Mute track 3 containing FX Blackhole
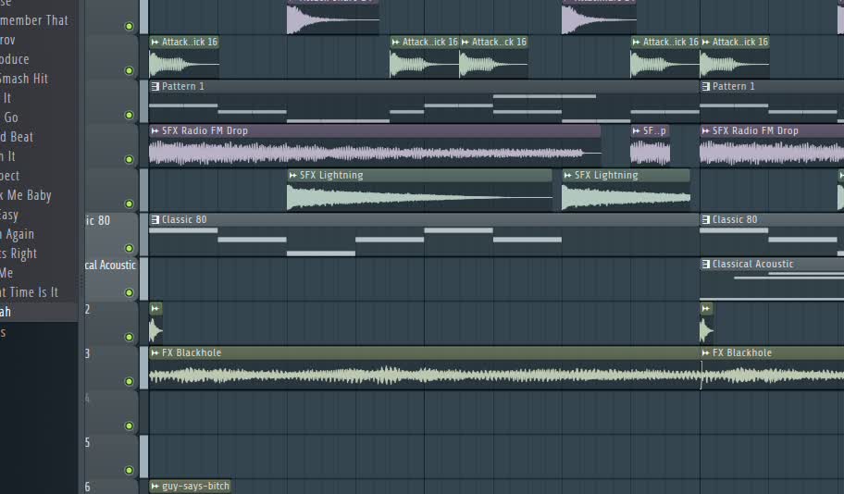The image size is (844, 494). coord(130,381)
